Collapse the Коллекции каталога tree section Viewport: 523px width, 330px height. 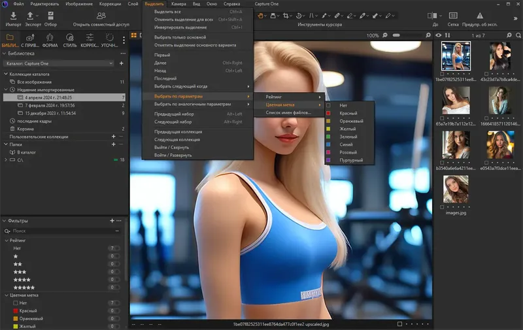point(5,74)
